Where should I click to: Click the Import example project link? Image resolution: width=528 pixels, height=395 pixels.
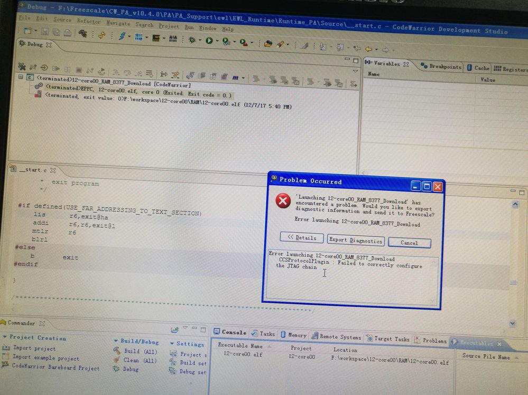(x=46, y=358)
